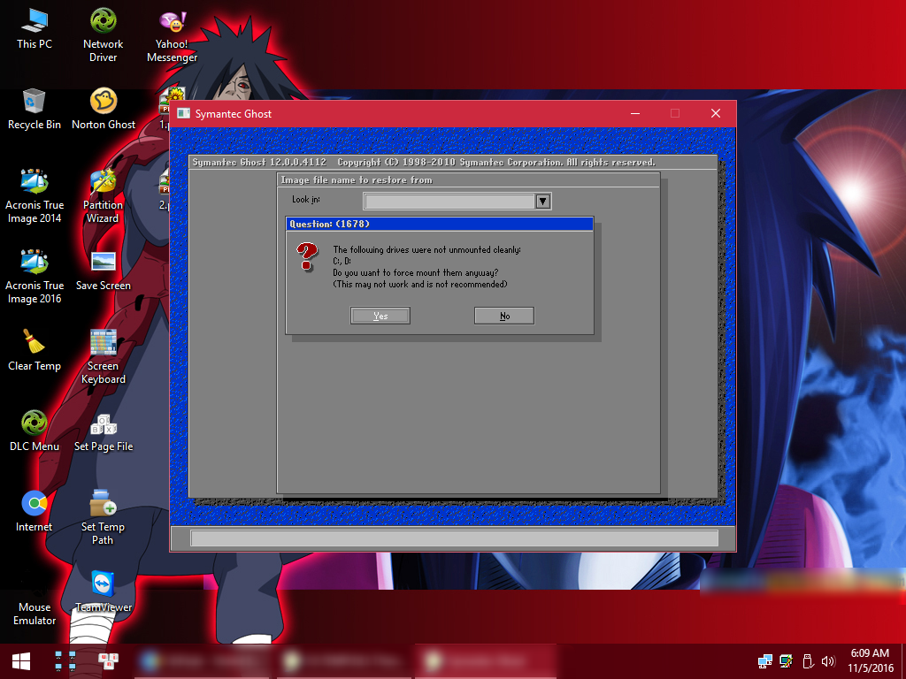Launch the Norton Ghost desktop shortcut
Viewport: 906px width, 679px height.
pyautogui.click(x=104, y=109)
